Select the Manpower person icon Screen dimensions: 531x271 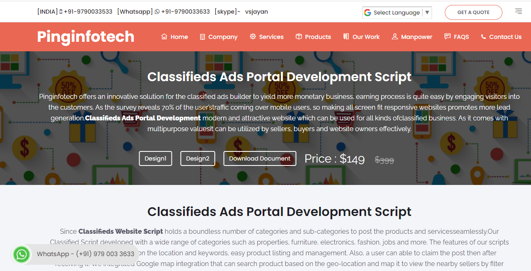[x=394, y=36]
